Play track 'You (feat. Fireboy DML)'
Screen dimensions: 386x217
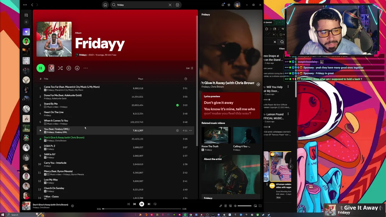tap(40, 131)
